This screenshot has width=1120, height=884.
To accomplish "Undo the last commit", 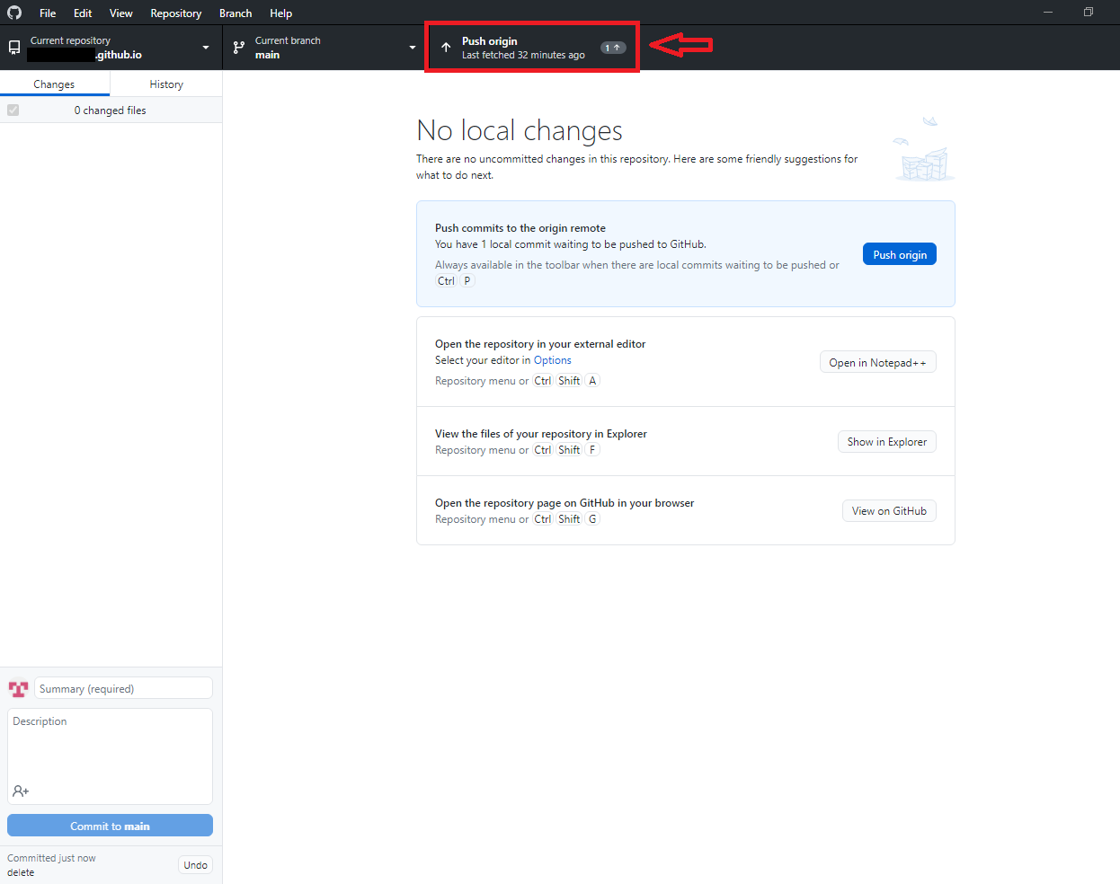I will tap(194, 864).
